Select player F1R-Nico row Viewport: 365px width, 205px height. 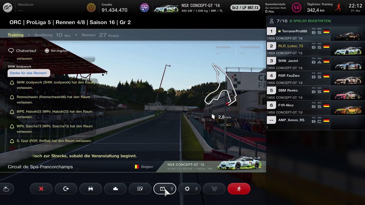click(316, 108)
